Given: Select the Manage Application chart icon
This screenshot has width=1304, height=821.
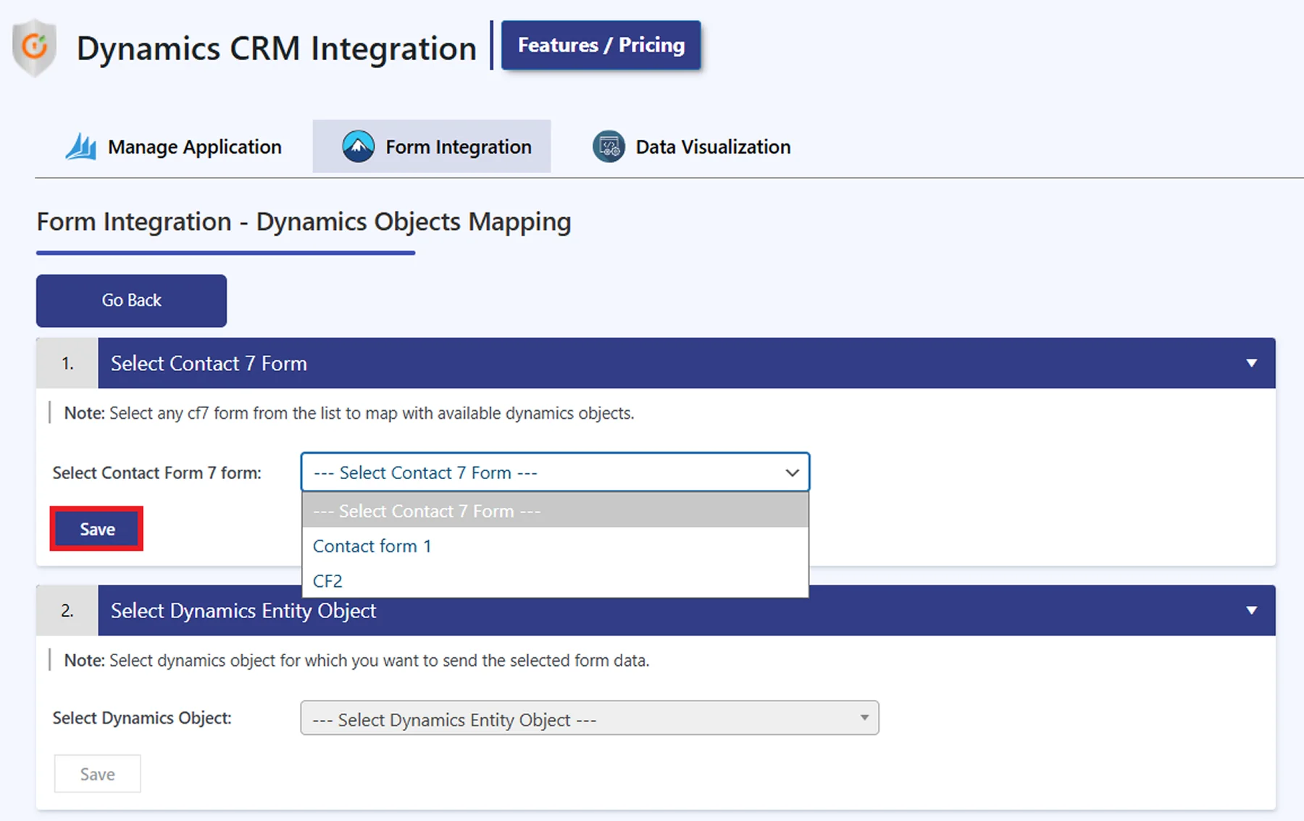Looking at the screenshot, I should (80, 146).
